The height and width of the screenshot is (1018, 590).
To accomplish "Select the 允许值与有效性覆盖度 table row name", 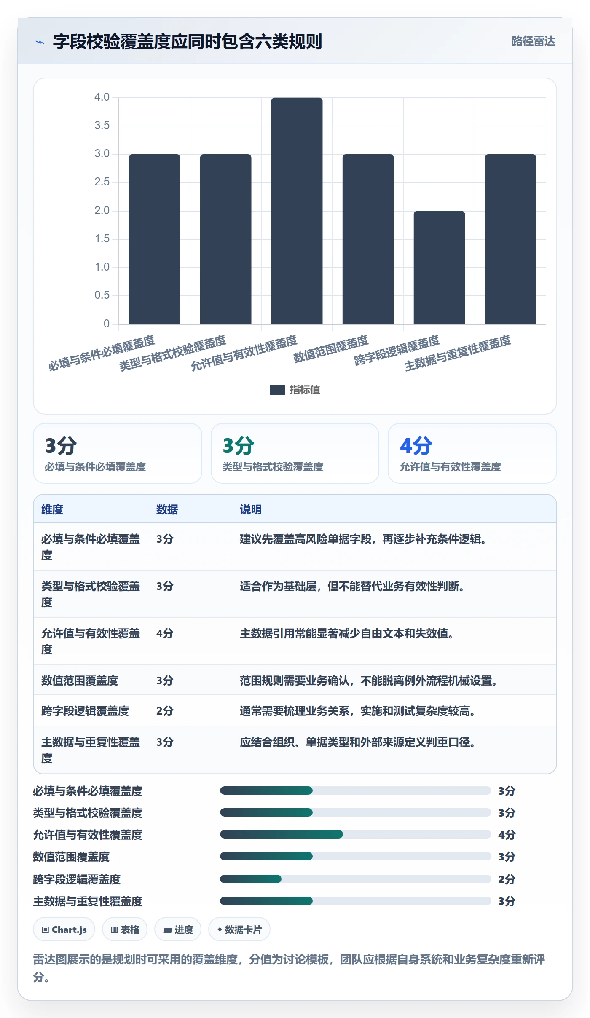I will point(91,641).
